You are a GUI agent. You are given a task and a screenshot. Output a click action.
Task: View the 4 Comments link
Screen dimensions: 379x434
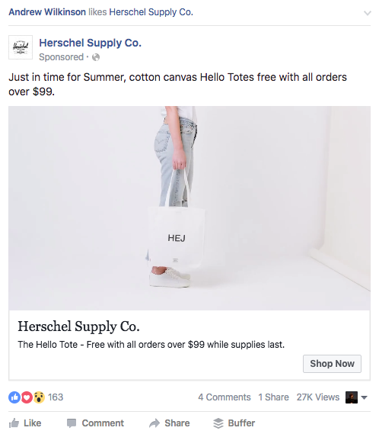pos(225,397)
